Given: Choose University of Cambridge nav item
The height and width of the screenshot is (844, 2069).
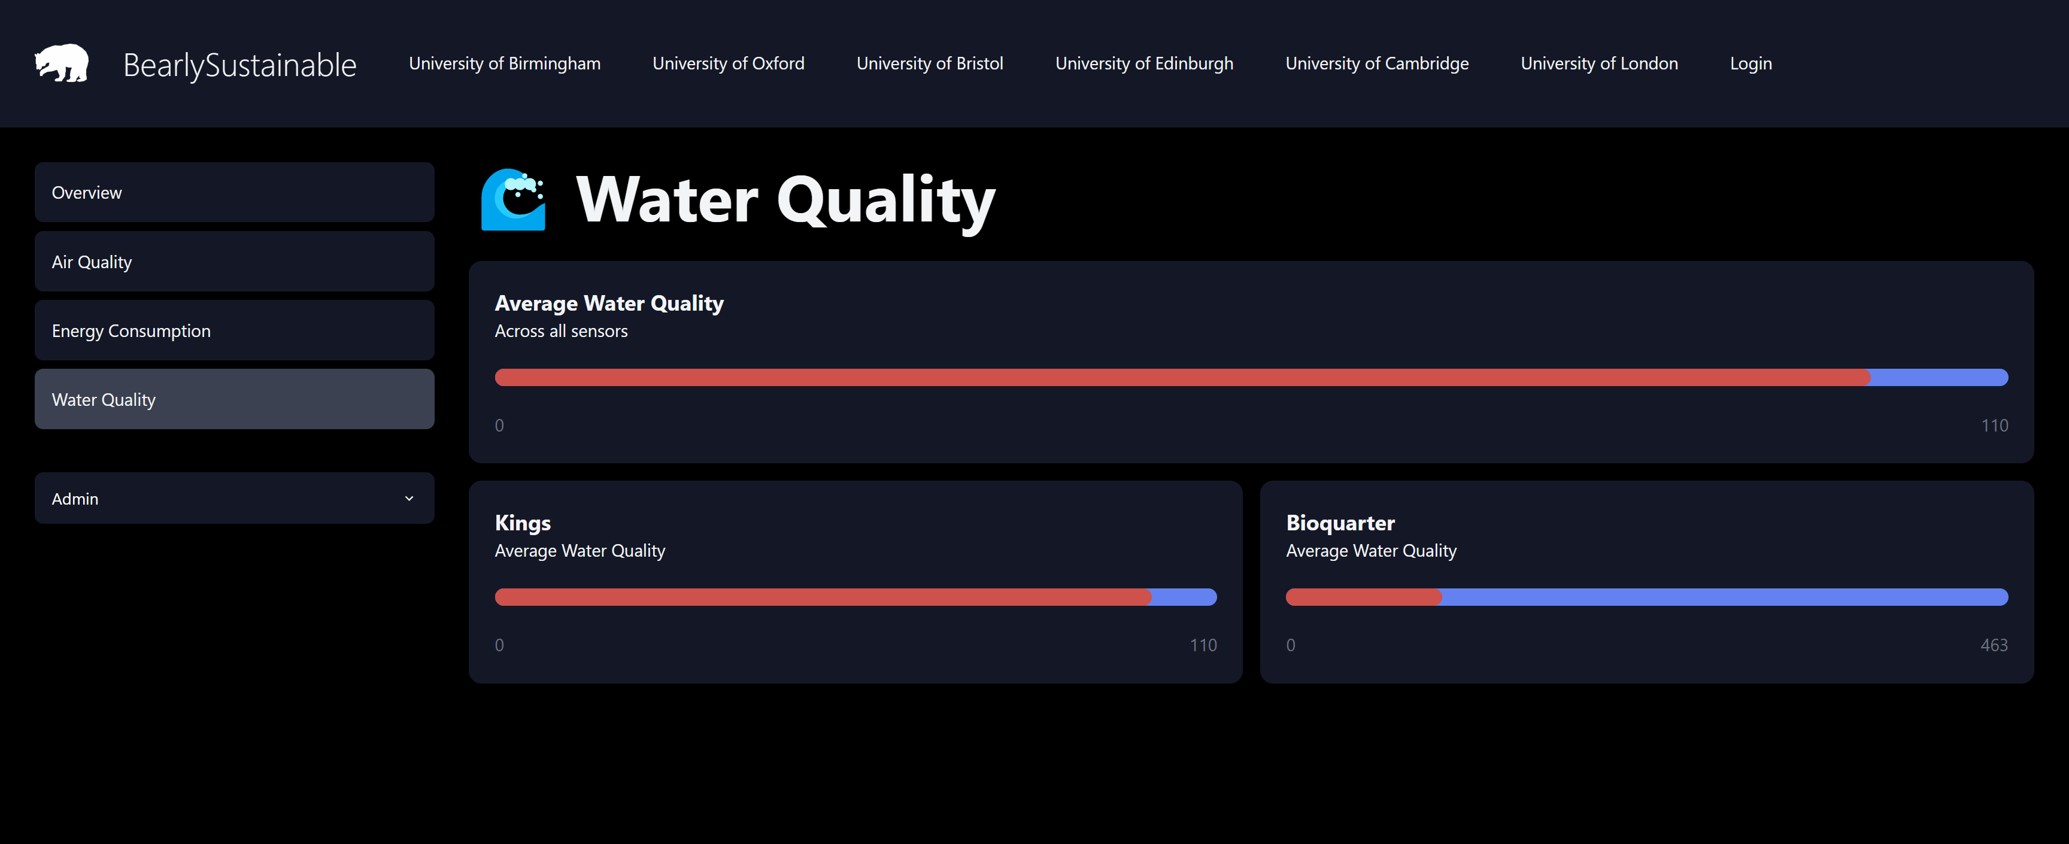Looking at the screenshot, I should pos(1377,63).
